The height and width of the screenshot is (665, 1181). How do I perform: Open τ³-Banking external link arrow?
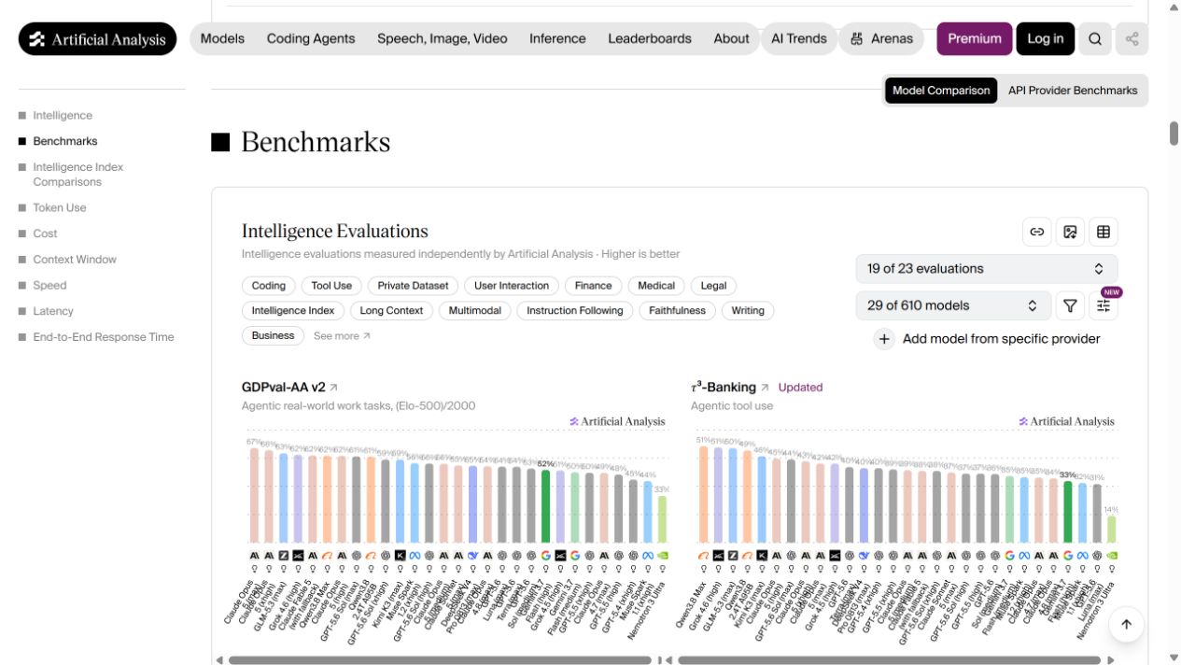765,388
